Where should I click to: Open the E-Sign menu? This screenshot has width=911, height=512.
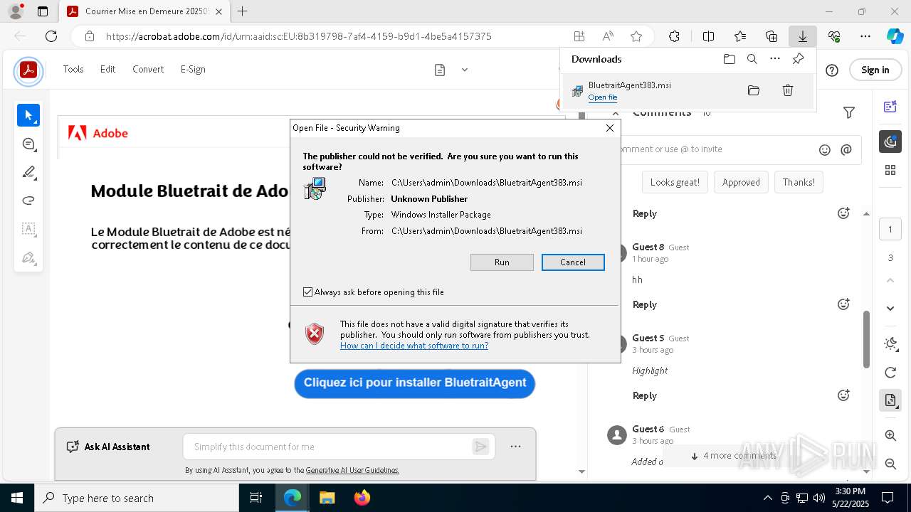point(193,69)
